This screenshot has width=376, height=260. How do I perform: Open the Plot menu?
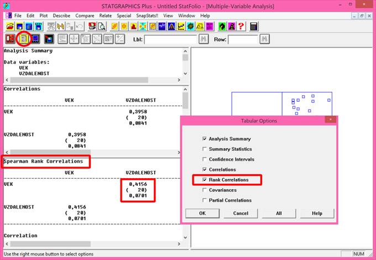click(x=43, y=15)
